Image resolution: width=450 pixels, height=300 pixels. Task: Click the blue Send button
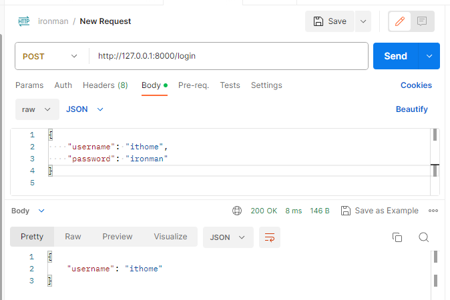(x=395, y=56)
